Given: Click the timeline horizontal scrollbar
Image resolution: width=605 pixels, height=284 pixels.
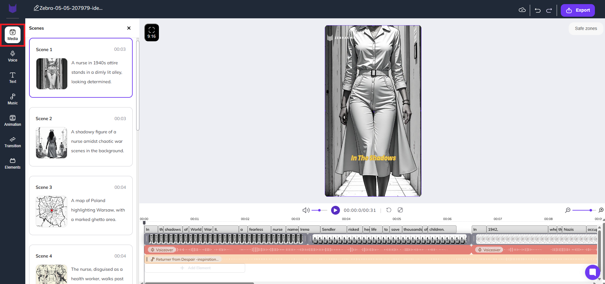Looking at the screenshot, I should 199,283.
